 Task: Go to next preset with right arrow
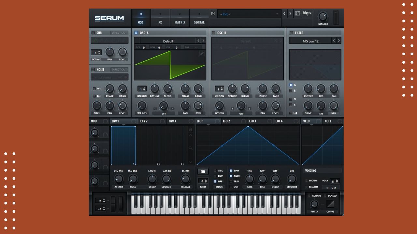tap(290, 14)
